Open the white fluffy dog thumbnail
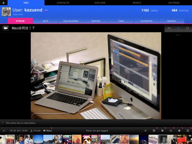 point(29,139)
